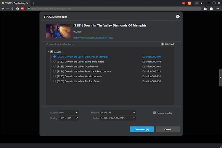
Task: Expand the side panel arrow handle
Action: (x=221, y=78)
